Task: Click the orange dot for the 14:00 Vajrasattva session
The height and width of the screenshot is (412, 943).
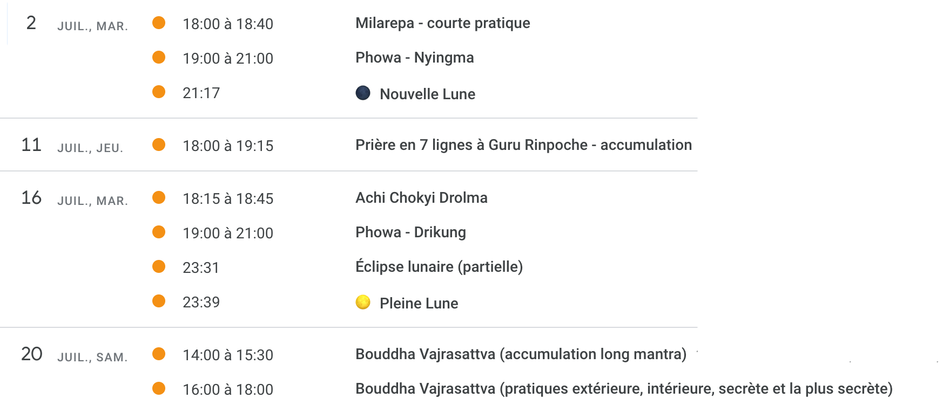Action: (x=159, y=354)
